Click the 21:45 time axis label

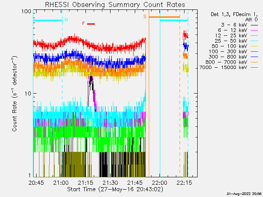click(x=135, y=183)
